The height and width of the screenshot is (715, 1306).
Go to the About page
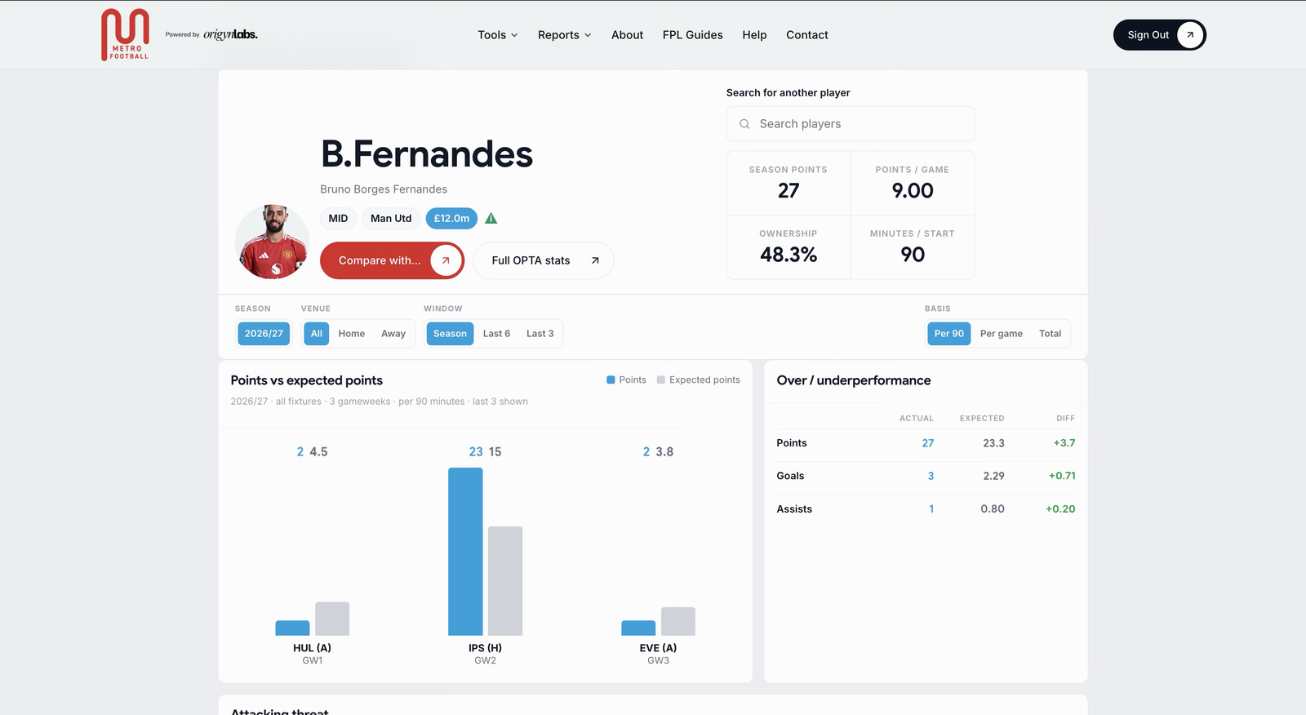coord(627,35)
